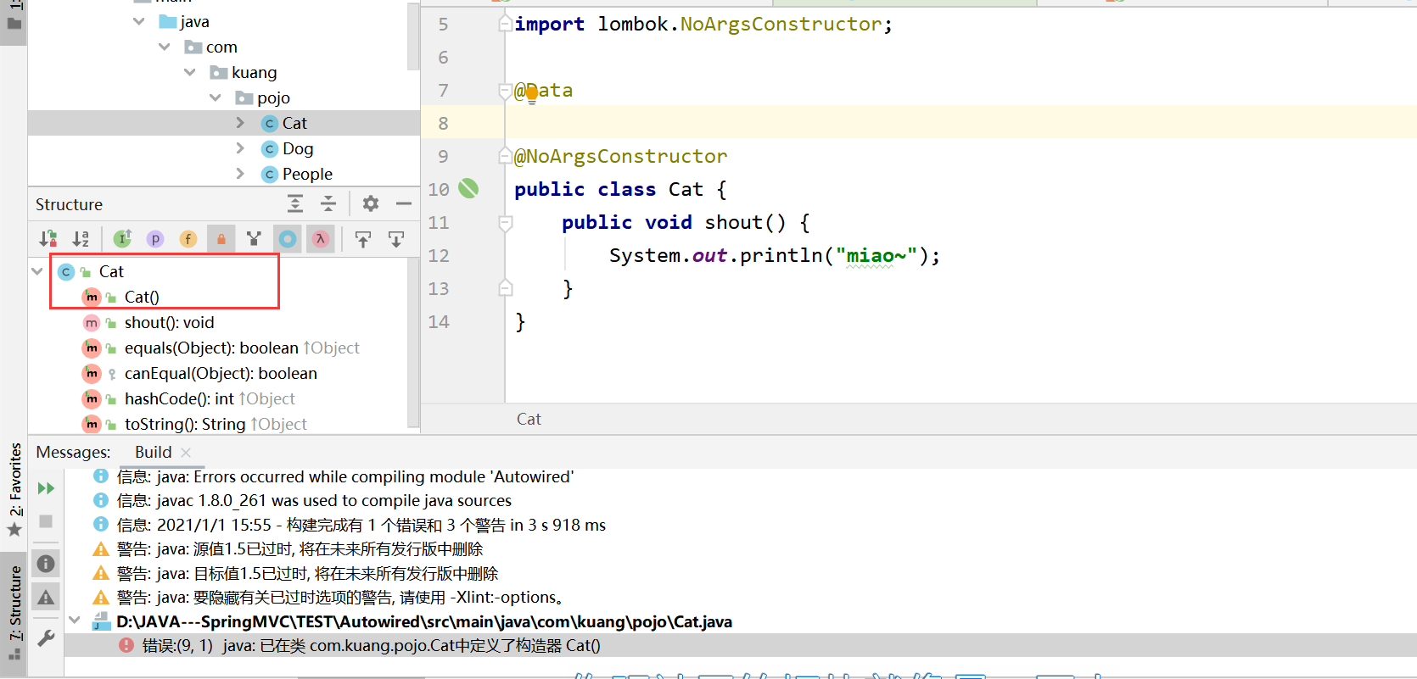
Task: Select toString(): String in Structure
Action: [x=185, y=424]
